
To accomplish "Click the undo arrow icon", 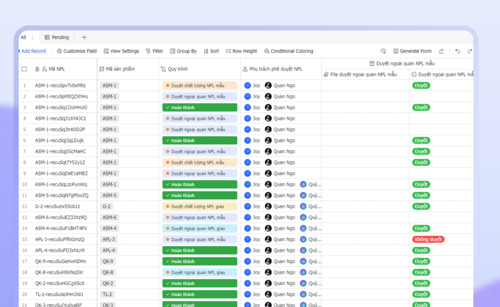I will 457,51.
